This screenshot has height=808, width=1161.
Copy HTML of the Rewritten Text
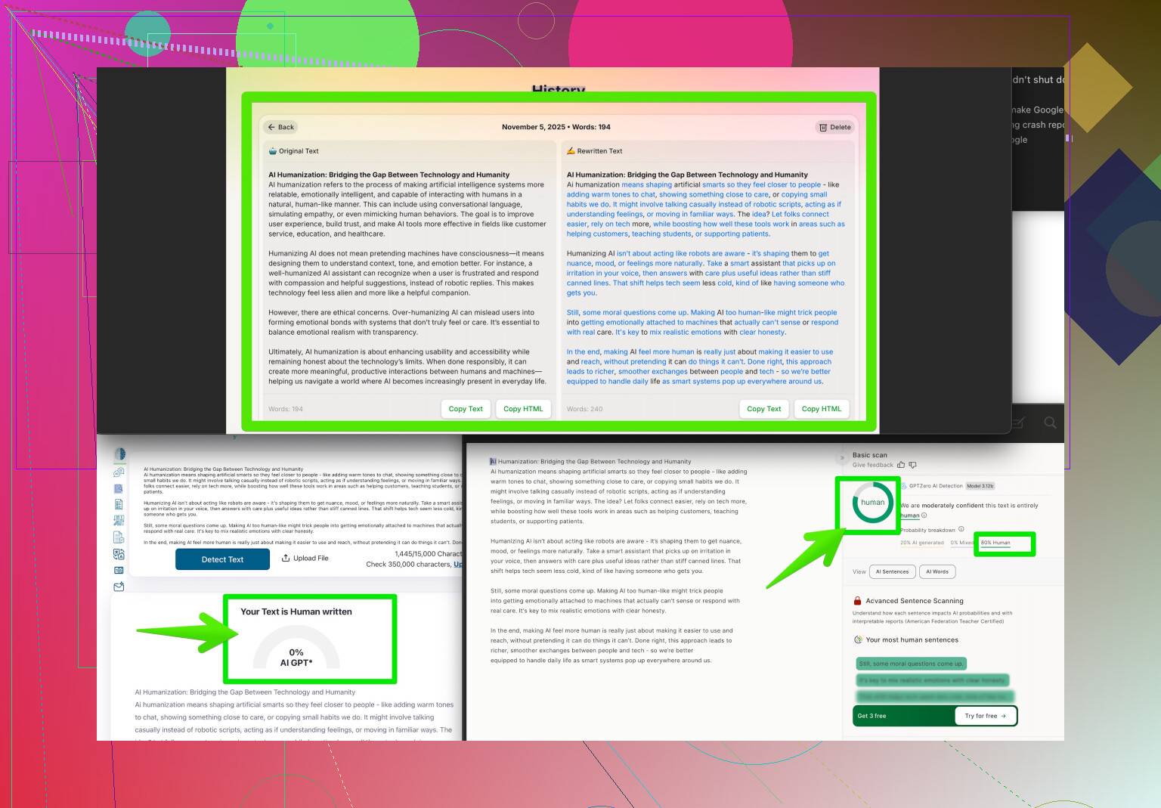(x=821, y=409)
